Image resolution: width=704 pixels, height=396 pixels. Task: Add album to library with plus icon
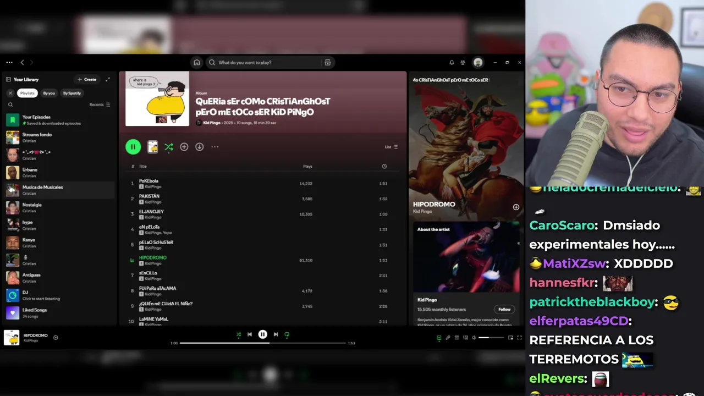click(184, 147)
